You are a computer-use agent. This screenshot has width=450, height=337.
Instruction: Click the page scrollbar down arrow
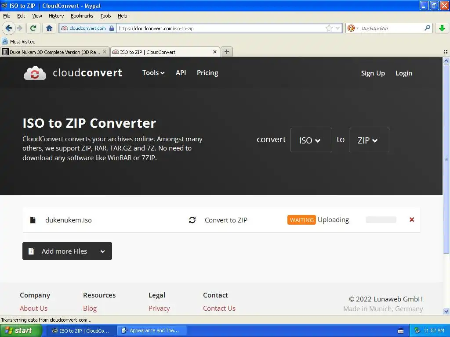(x=446, y=311)
